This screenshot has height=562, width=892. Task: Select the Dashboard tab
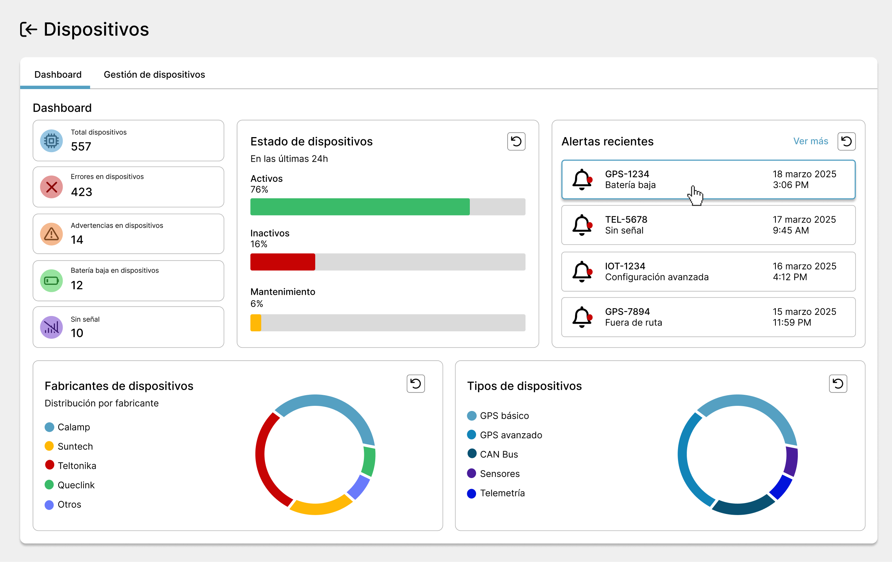click(58, 74)
